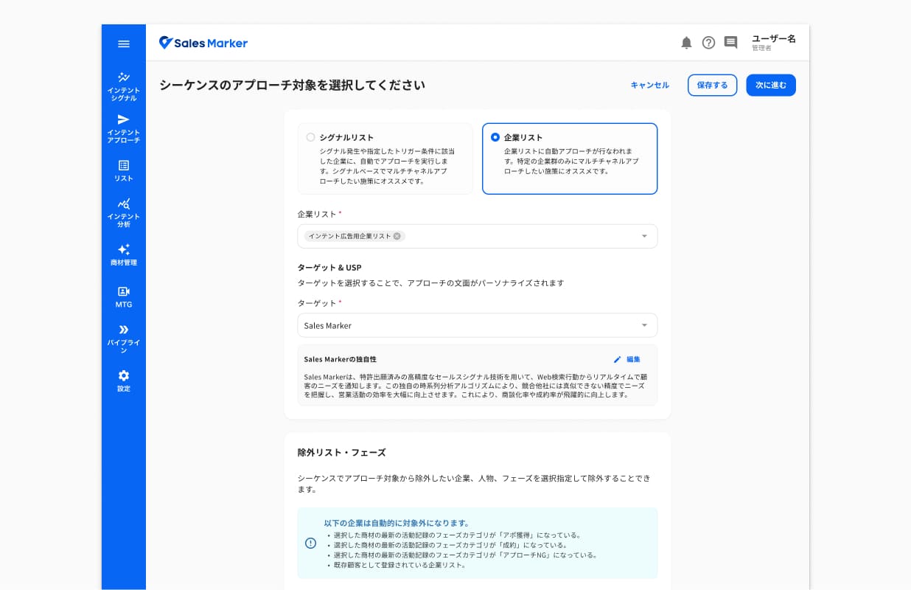This screenshot has width=911, height=590.
Task: Open the help question mark icon
Action: (708, 43)
